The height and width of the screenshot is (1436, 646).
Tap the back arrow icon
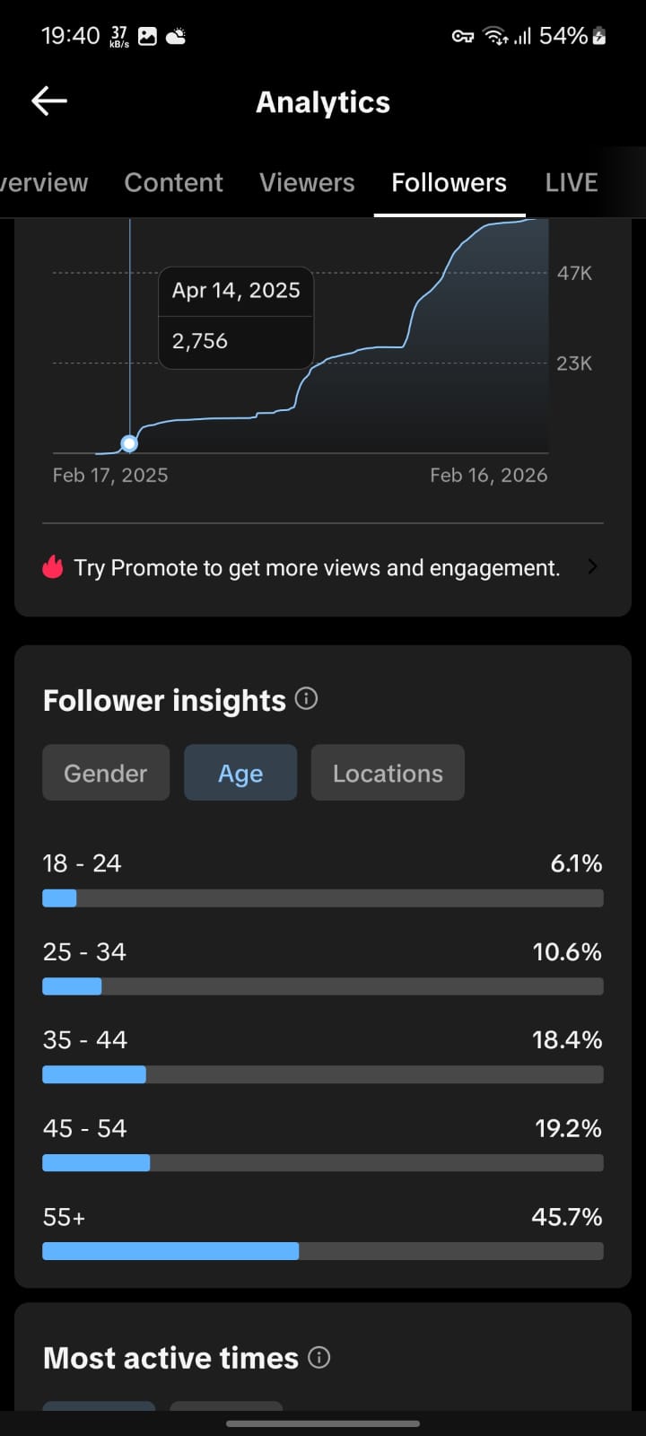pyautogui.click(x=49, y=101)
